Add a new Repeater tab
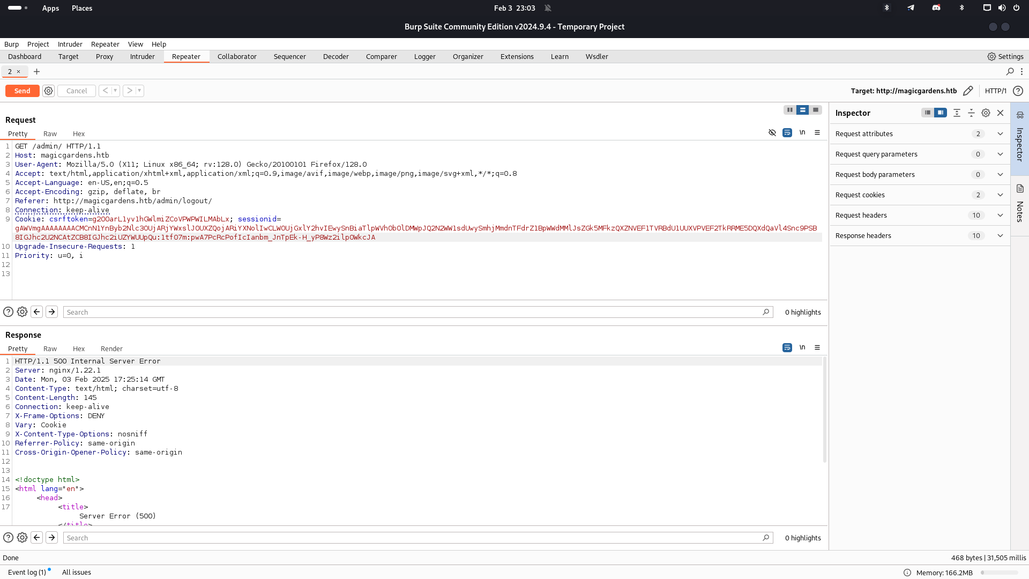This screenshot has width=1029, height=579. [36, 71]
